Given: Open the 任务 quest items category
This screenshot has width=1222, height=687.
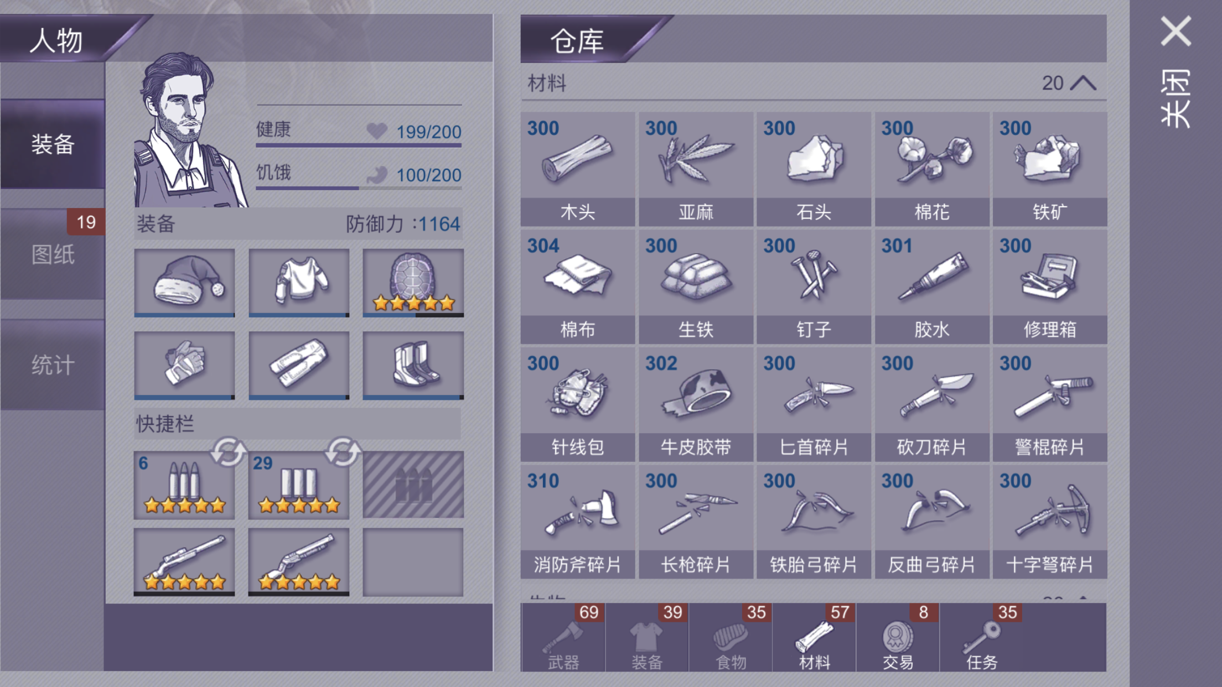Looking at the screenshot, I should click(x=982, y=637).
